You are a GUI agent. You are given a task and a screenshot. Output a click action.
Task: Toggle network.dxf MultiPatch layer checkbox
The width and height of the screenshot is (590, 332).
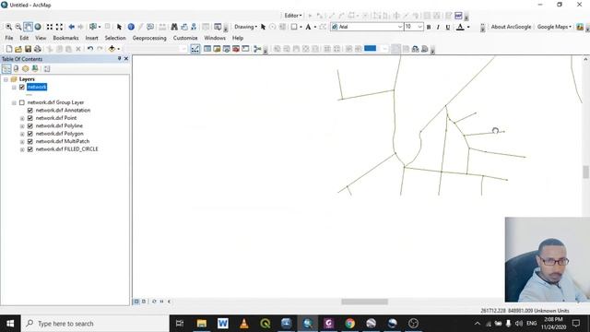30,141
